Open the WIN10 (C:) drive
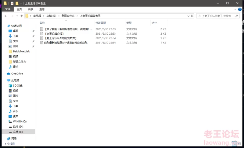 click(20, 121)
